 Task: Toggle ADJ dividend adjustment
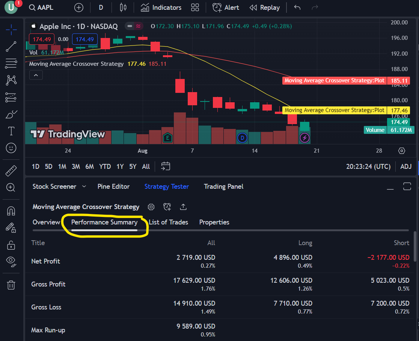405,167
